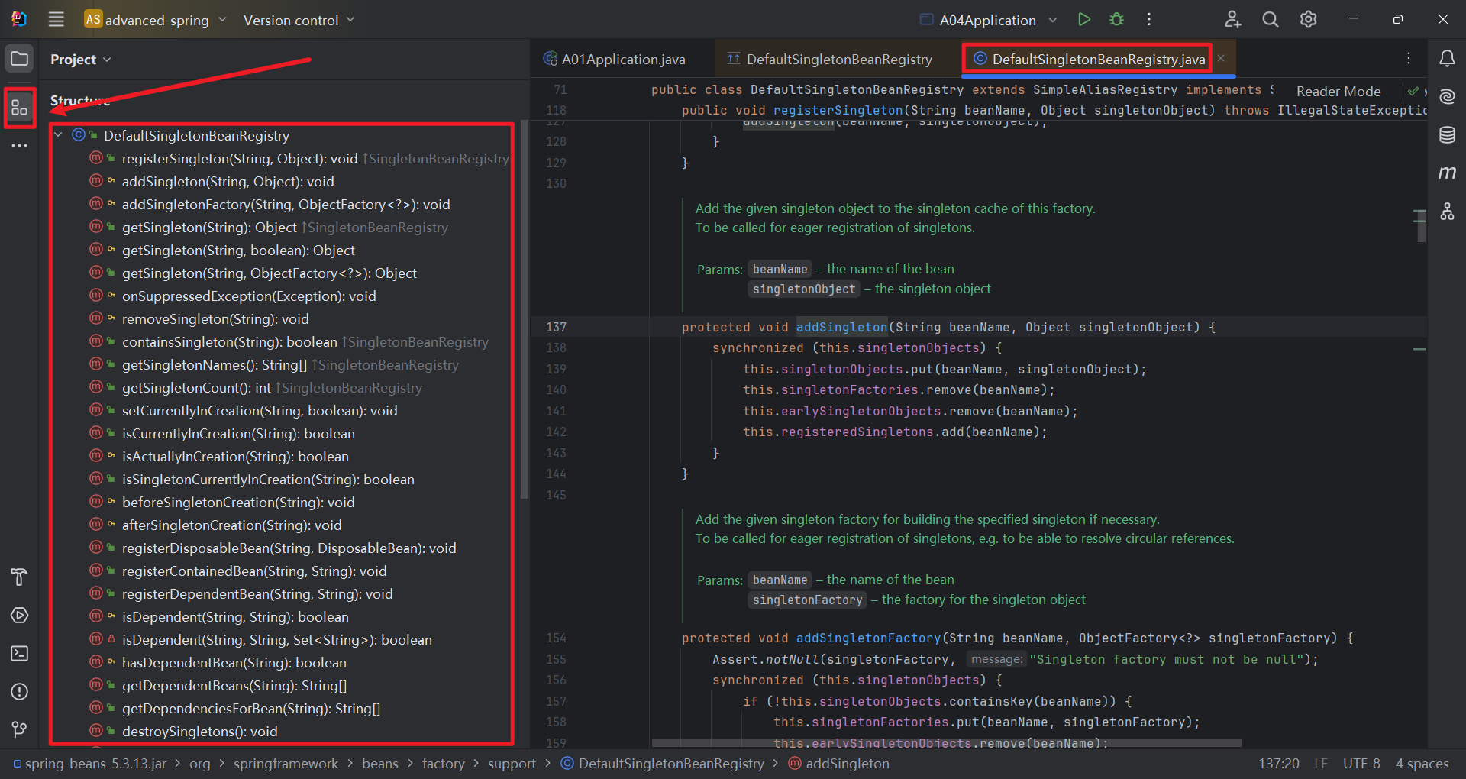This screenshot has height=779, width=1466.
Task: Show more tool windows ellipsis
Action: point(20,145)
